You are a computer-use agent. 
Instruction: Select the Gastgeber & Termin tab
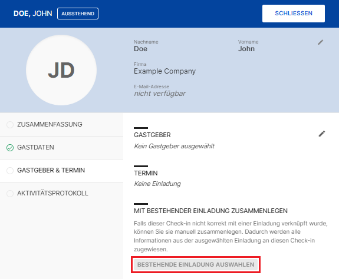point(62,171)
